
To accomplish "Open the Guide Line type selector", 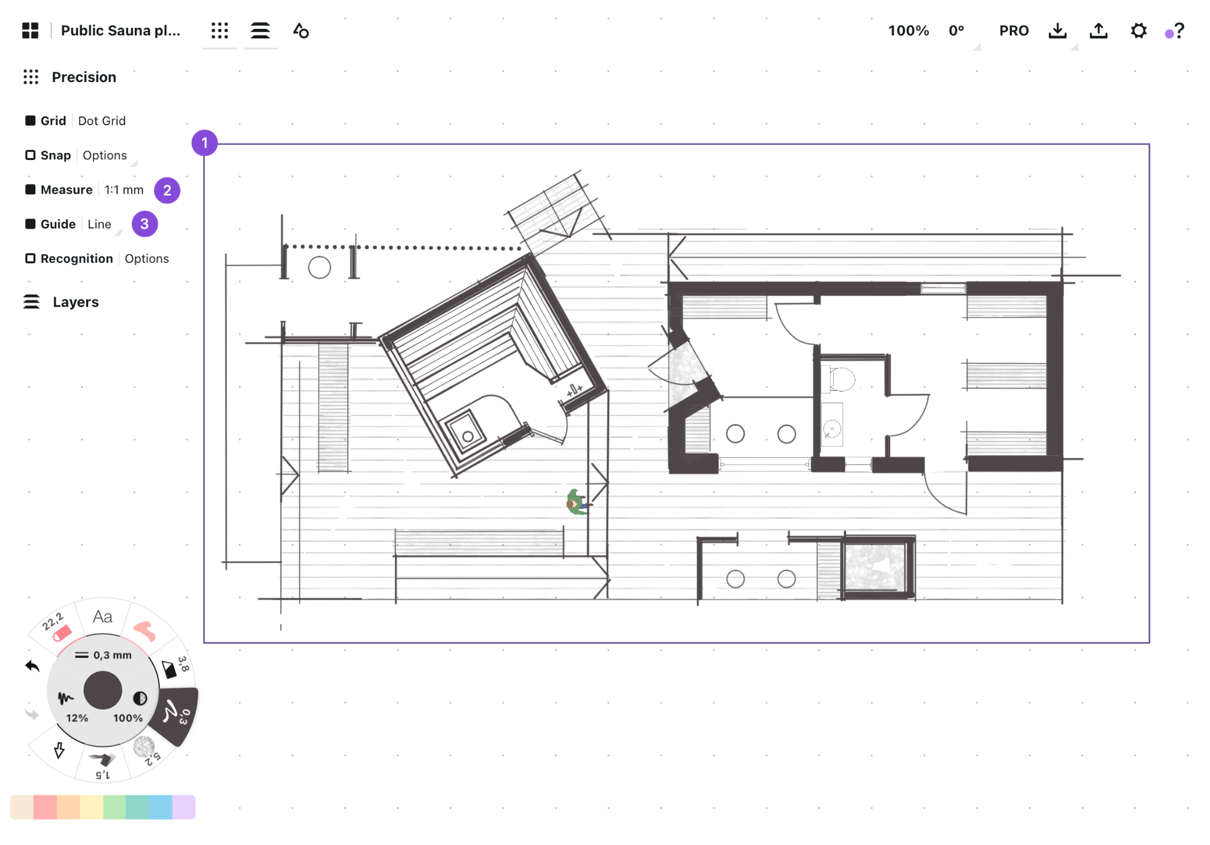I will (99, 224).
